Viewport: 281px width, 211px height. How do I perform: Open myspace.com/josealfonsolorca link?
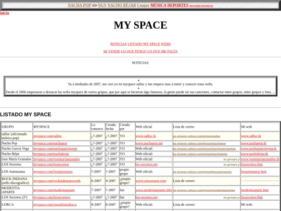(x=55, y=205)
